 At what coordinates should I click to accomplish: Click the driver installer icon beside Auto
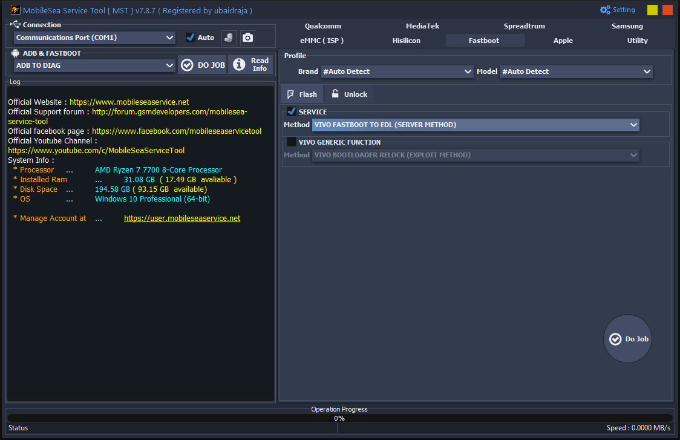(229, 37)
